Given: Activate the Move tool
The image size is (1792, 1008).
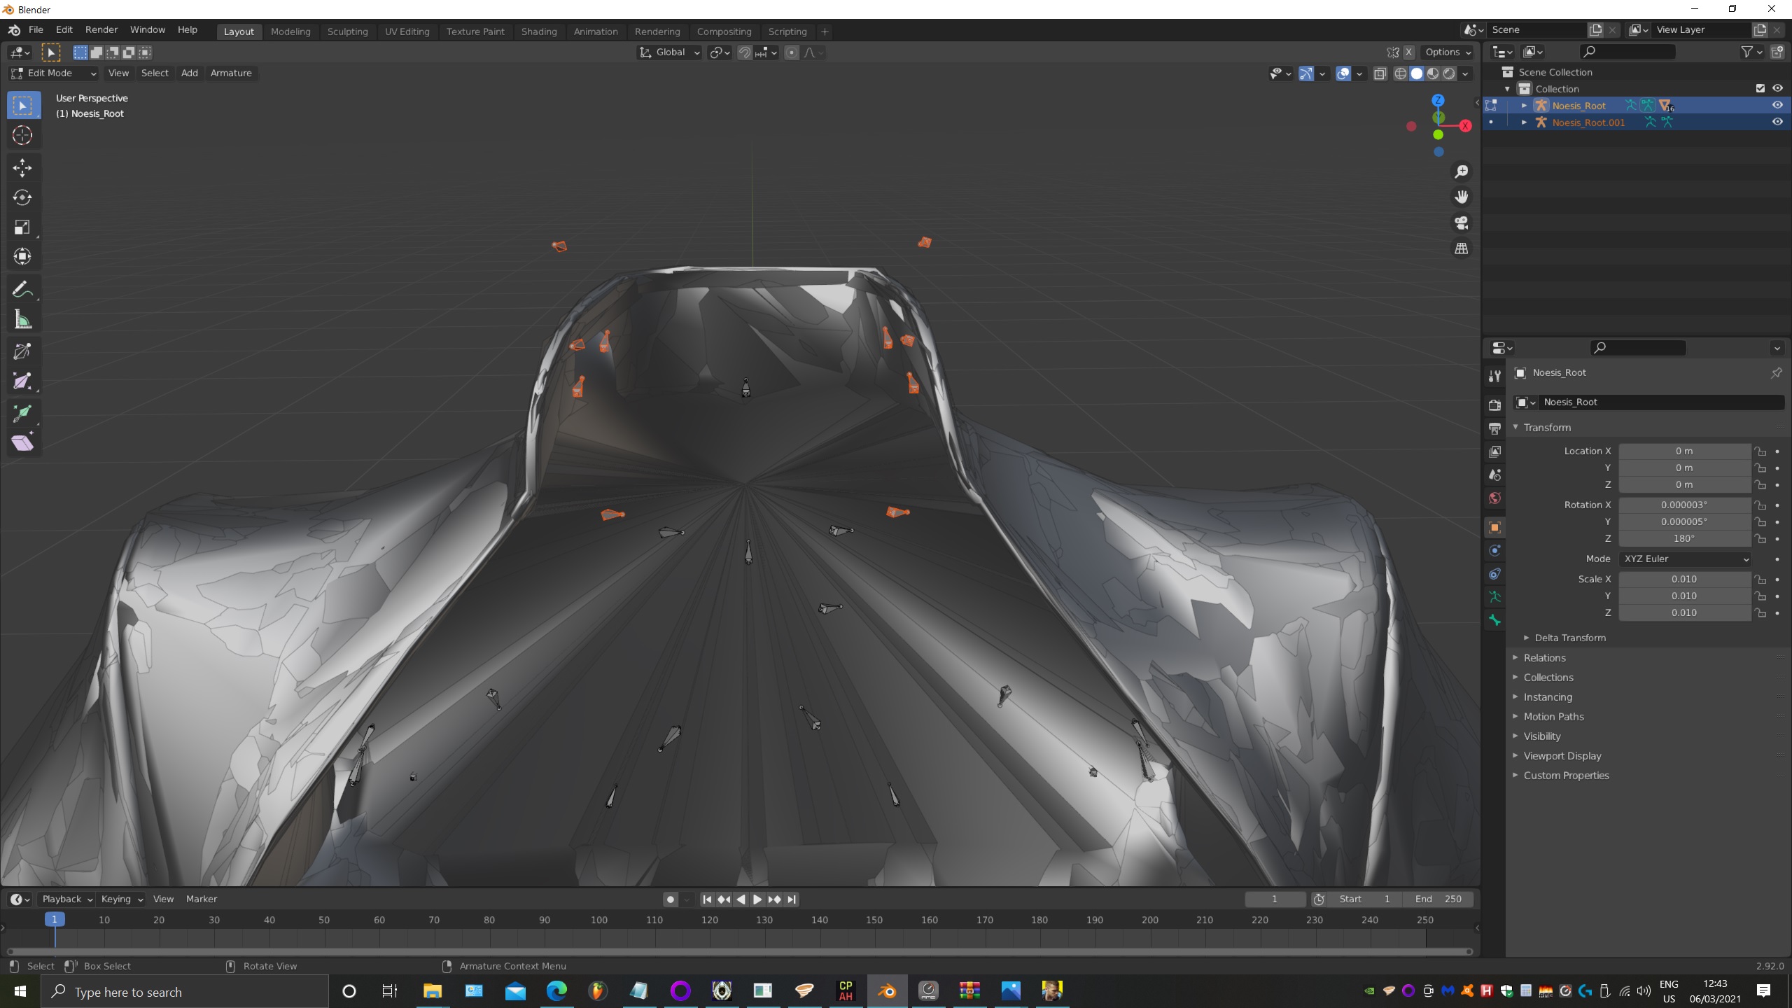Looking at the screenshot, I should (22, 167).
